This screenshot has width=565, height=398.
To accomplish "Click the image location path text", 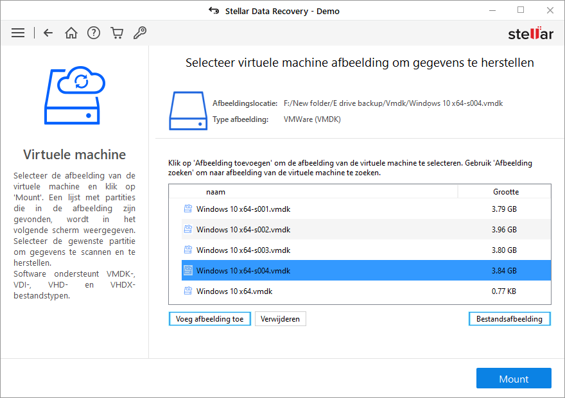I will coord(393,103).
